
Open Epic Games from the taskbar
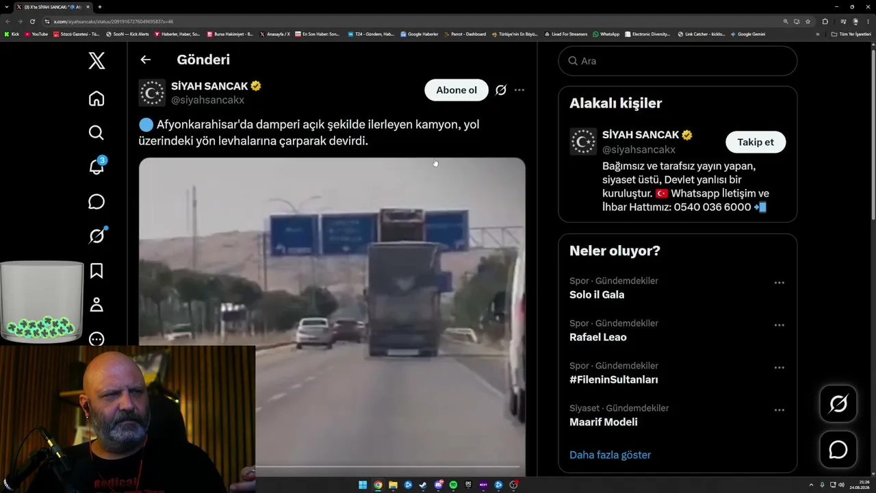468,485
